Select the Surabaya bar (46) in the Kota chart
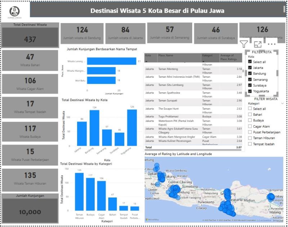This screenshot has width=288, height=227. pyautogui.click(x=120, y=139)
